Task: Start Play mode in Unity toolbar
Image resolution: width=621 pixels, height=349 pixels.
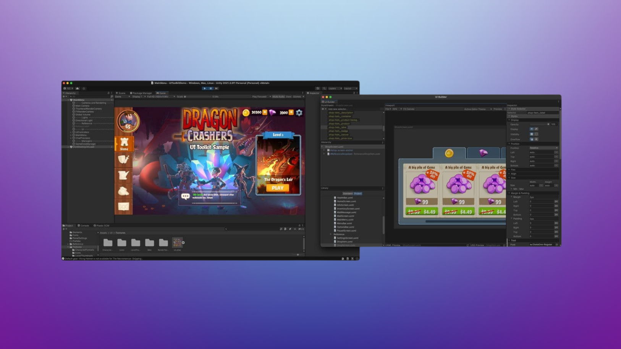Action: click(x=205, y=88)
